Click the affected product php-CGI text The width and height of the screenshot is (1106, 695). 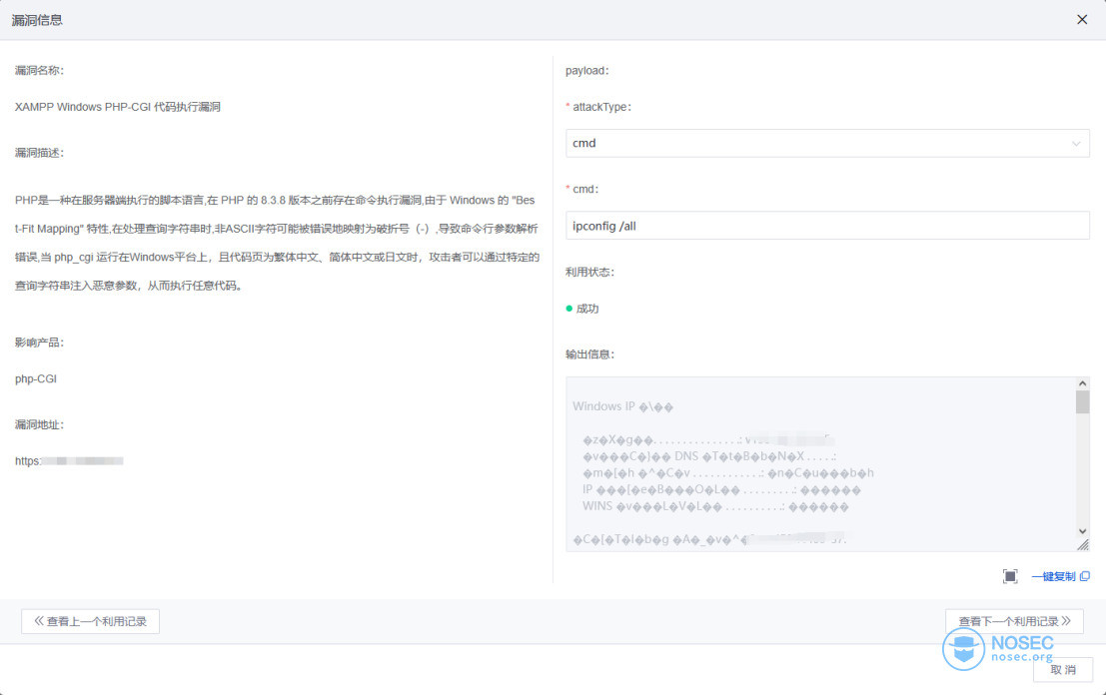[x=36, y=379]
